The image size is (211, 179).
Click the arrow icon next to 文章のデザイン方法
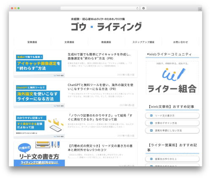coord(151,123)
